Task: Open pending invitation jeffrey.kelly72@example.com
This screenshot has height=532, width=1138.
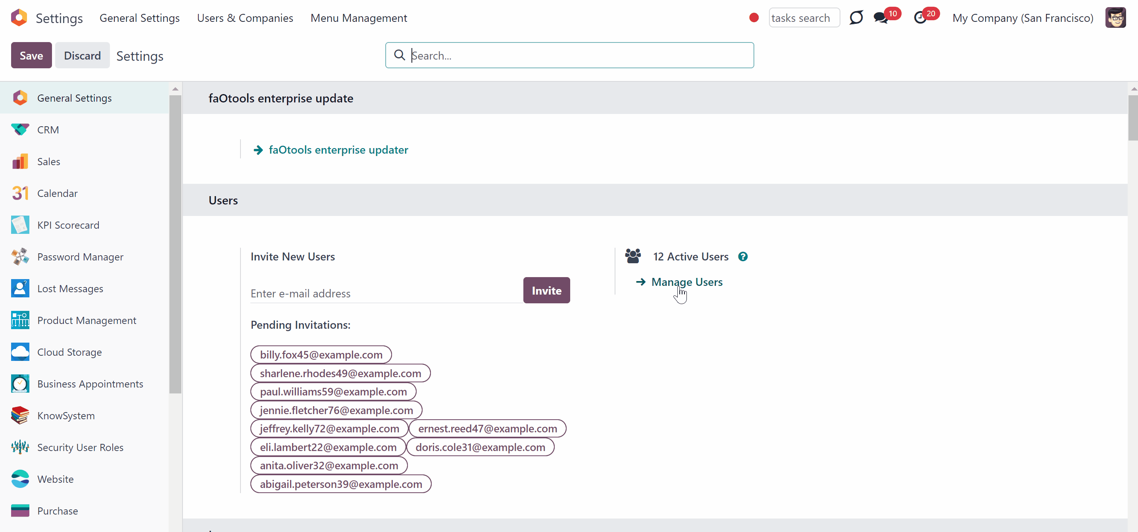Action: tap(329, 429)
